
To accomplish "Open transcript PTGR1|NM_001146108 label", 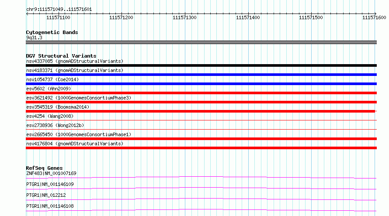I will click(50, 206).
